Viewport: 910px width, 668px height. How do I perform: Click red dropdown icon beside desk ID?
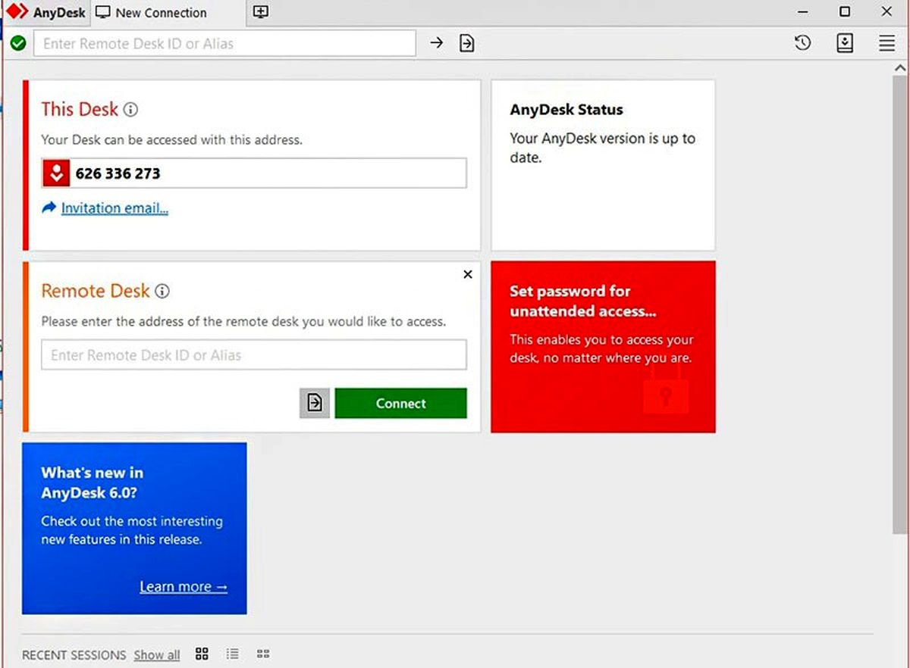coord(56,173)
